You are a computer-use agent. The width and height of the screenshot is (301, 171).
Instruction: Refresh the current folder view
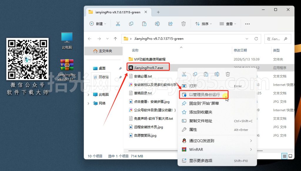[x=256, y=39]
